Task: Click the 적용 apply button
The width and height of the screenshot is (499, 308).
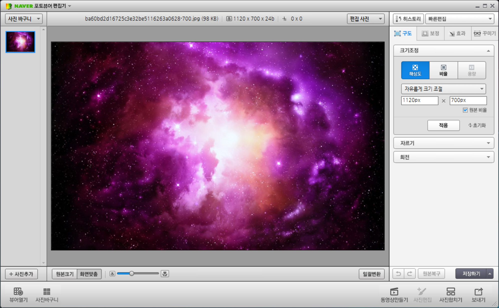Action: 443,125
